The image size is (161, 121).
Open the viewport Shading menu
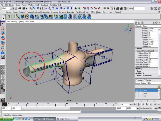pyautogui.click(x=14, y=21)
